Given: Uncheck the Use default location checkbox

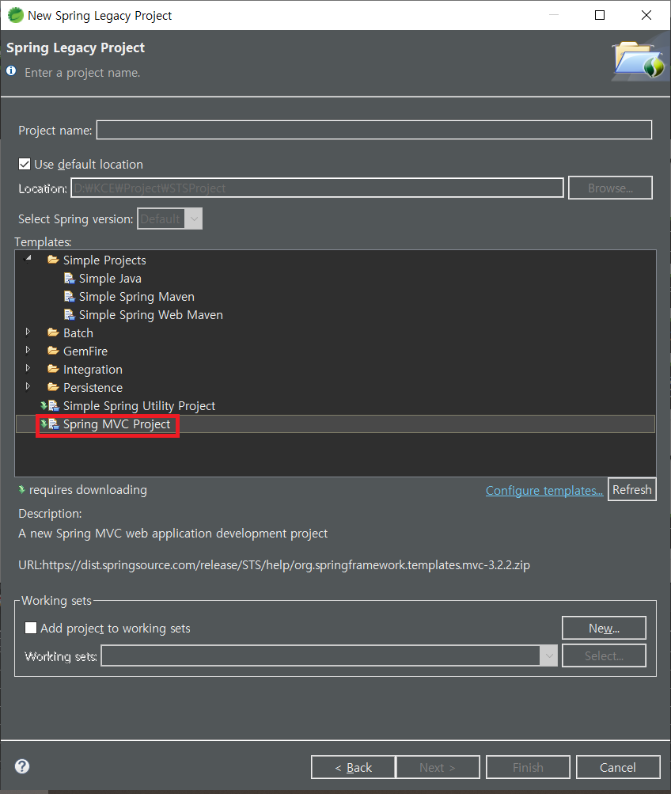Looking at the screenshot, I should [25, 164].
